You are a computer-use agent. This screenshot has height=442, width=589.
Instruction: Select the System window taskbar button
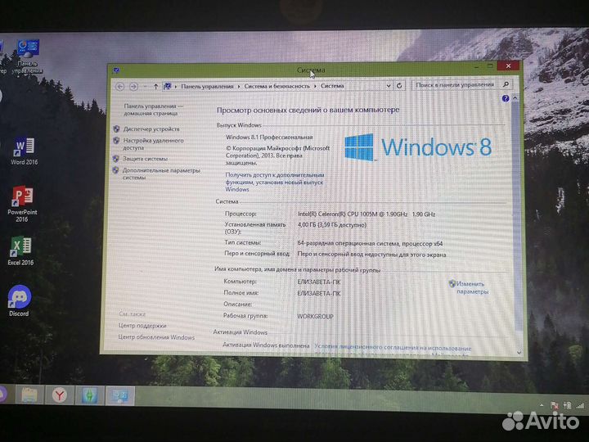pos(119,396)
